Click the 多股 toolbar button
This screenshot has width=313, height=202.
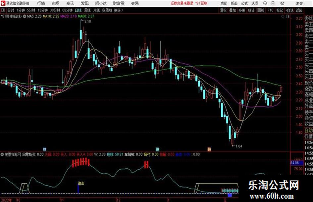point(242,10)
